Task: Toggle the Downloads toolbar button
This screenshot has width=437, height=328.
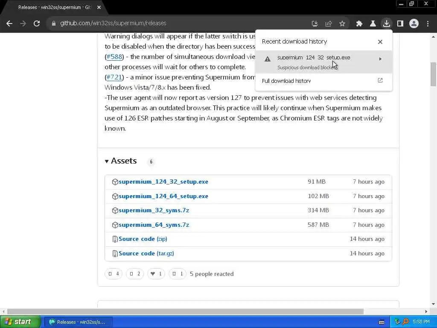Action: pyautogui.click(x=386, y=23)
